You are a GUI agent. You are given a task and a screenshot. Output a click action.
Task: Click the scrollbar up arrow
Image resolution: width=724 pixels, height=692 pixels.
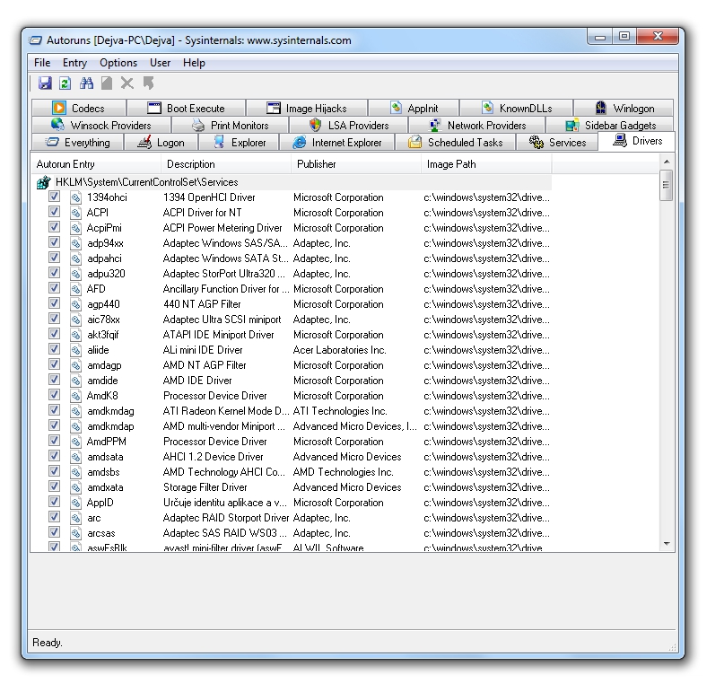coord(667,162)
